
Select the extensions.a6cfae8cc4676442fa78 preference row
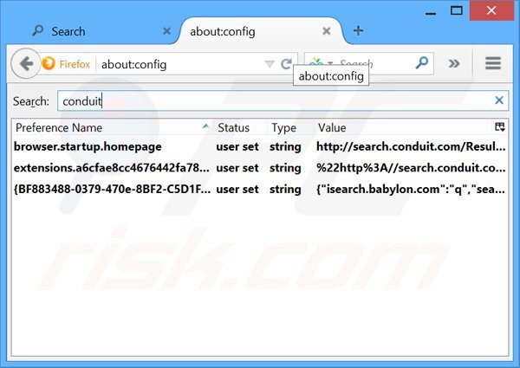[x=260, y=168]
